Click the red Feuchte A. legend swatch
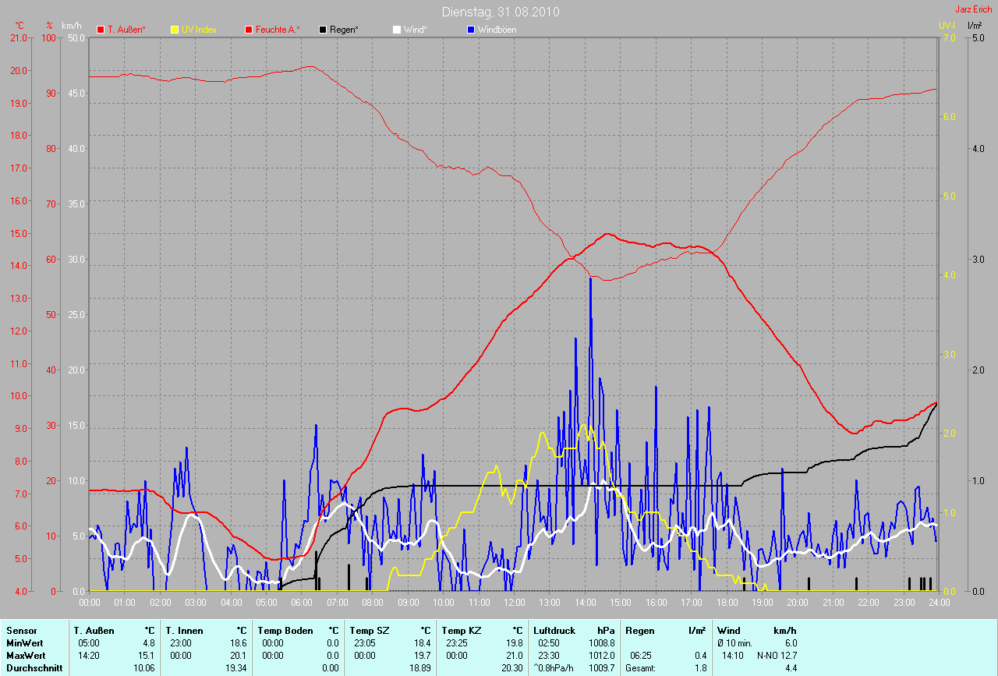The height and width of the screenshot is (676, 998). [x=249, y=30]
